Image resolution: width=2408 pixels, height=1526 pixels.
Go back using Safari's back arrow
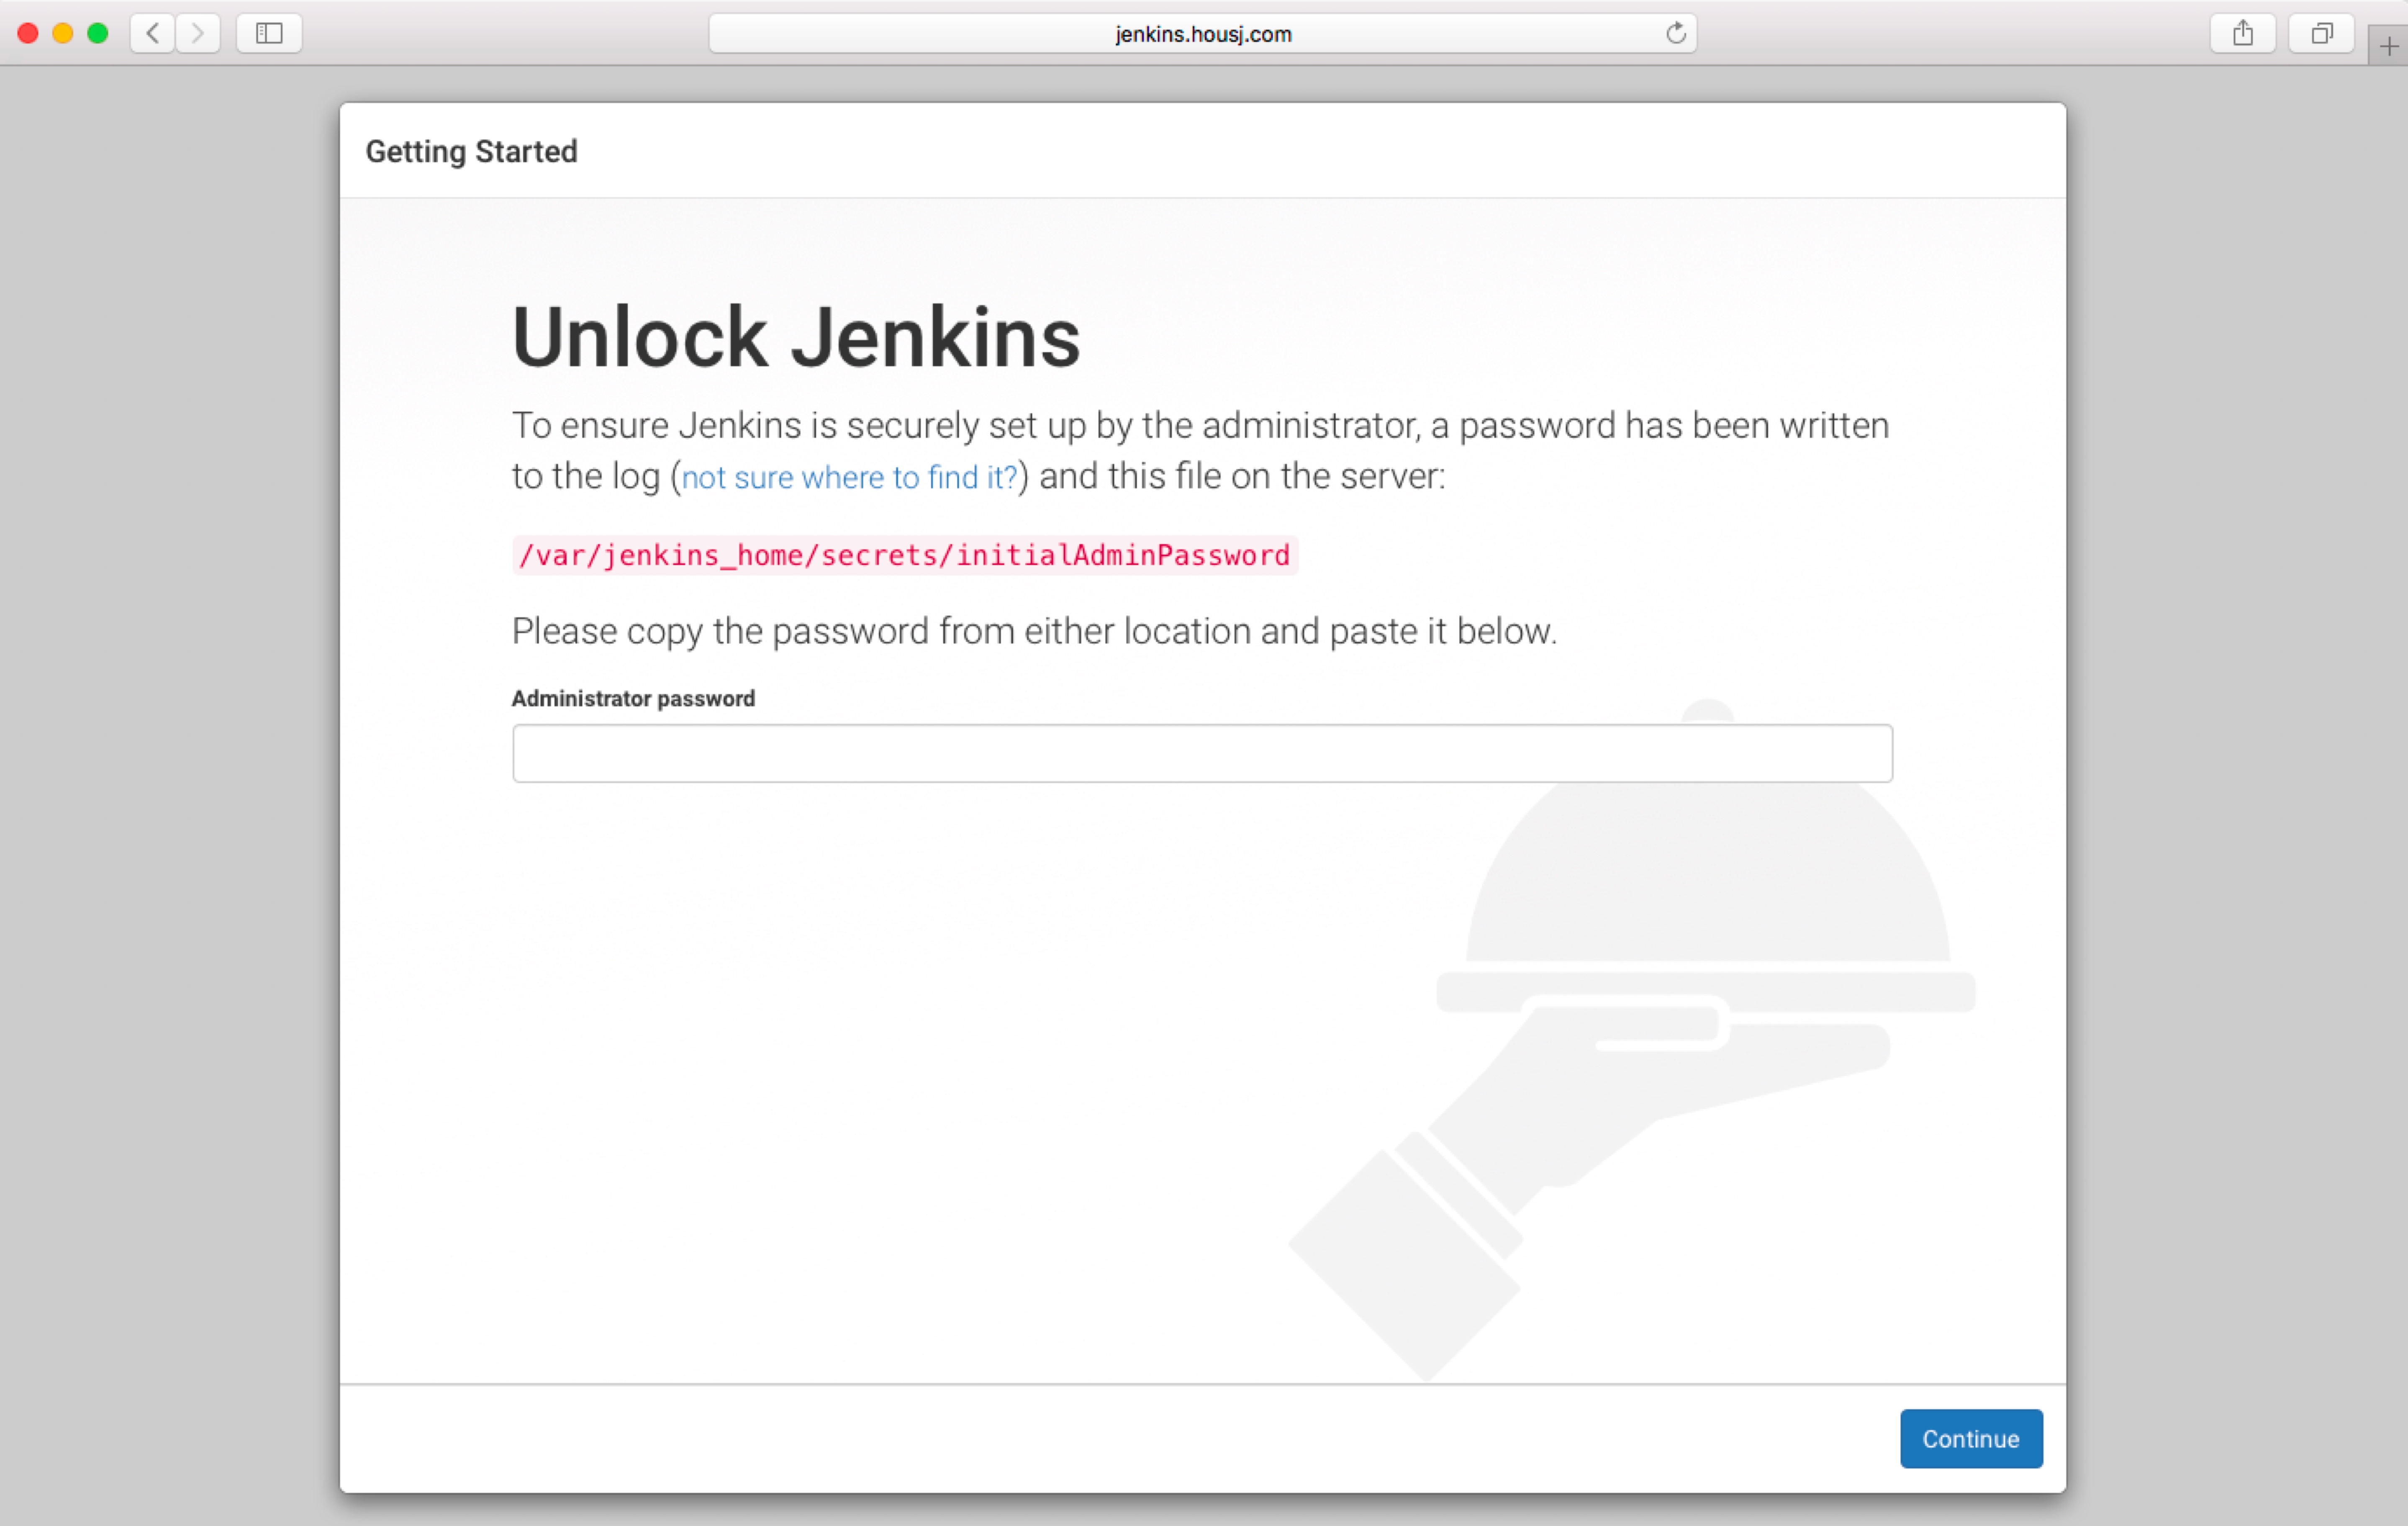tap(152, 33)
